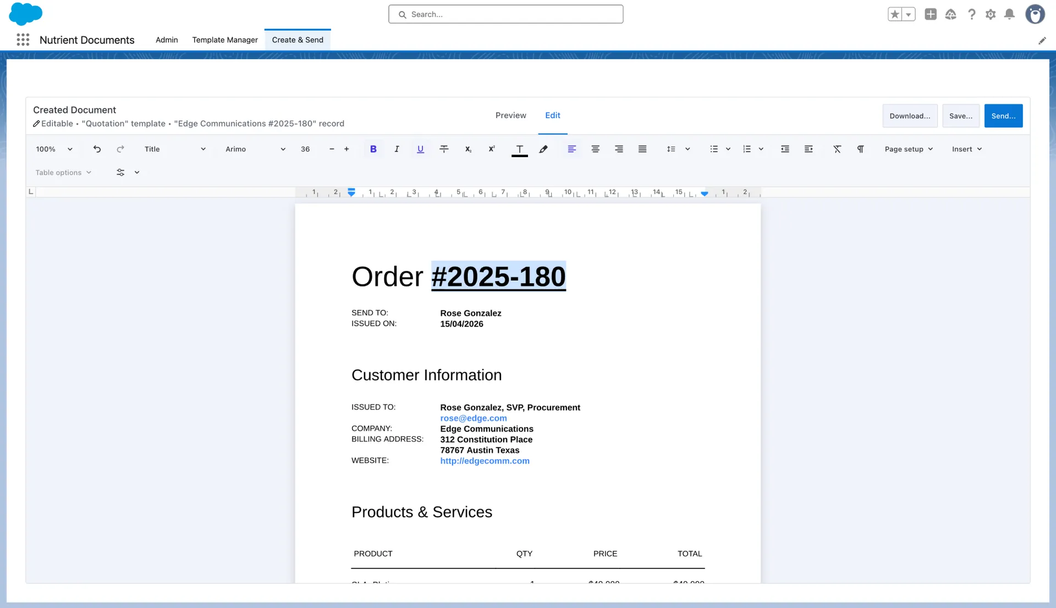
Task: Open the 100% zoom dropdown
Action: pos(54,149)
